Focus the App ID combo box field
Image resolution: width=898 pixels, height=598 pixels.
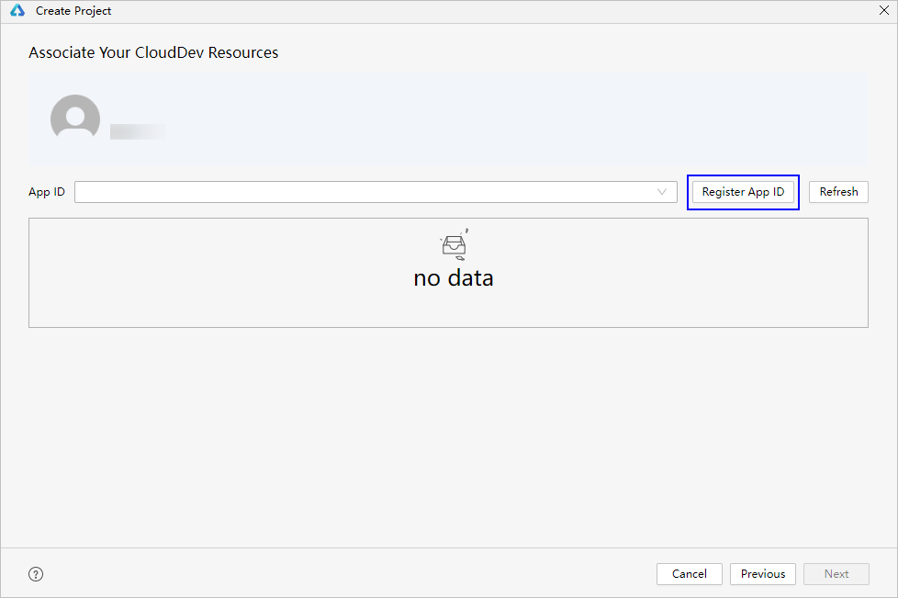click(367, 192)
